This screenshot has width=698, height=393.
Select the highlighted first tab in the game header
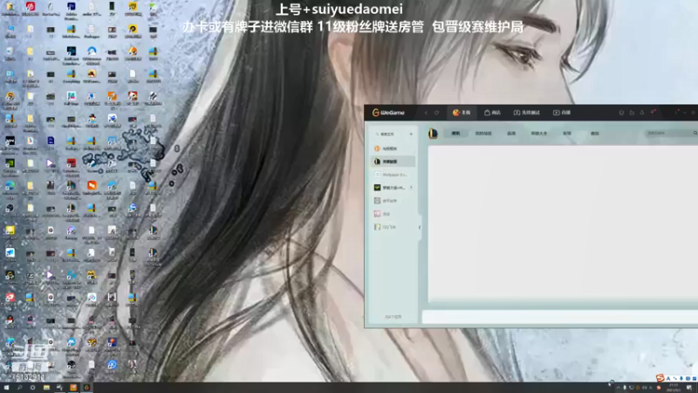(455, 134)
